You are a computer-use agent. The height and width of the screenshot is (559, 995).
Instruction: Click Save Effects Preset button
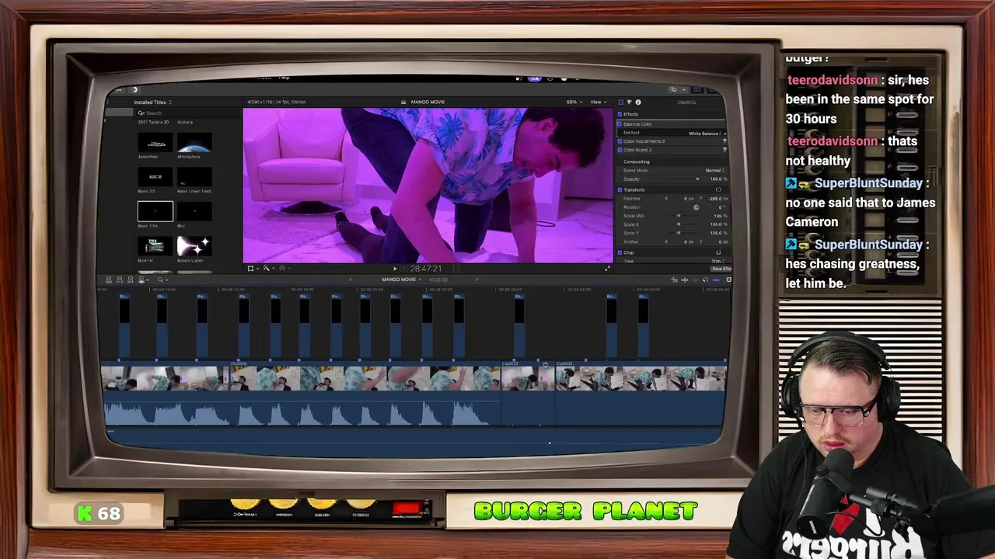pyautogui.click(x=721, y=269)
